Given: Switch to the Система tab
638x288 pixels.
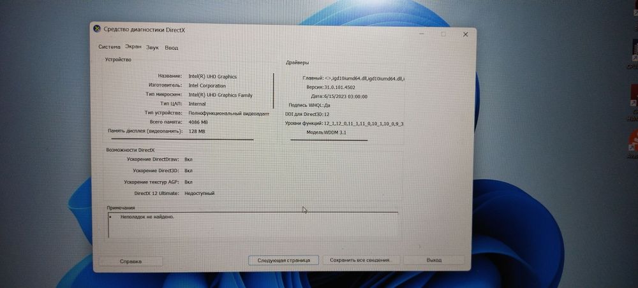Looking at the screenshot, I should pos(110,47).
